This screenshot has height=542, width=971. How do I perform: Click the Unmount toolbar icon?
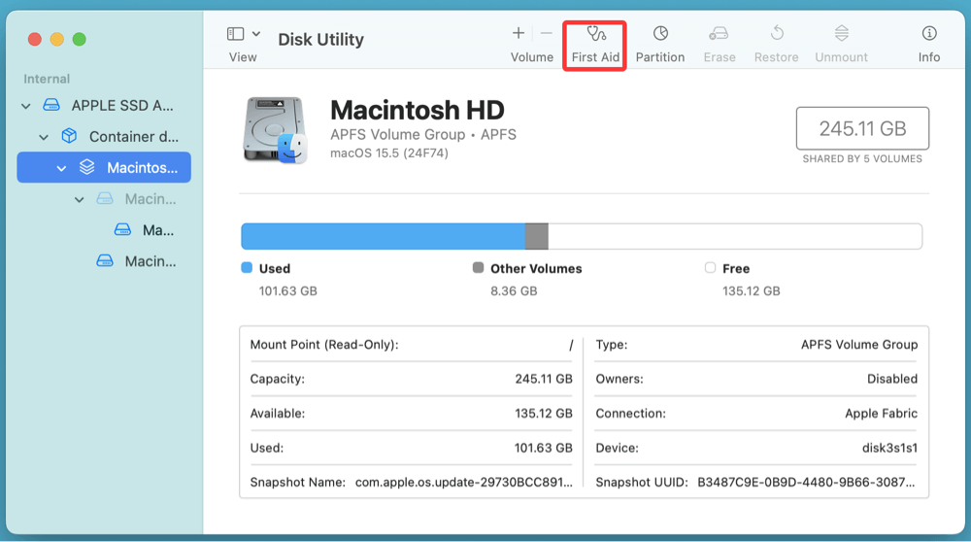coord(841,33)
